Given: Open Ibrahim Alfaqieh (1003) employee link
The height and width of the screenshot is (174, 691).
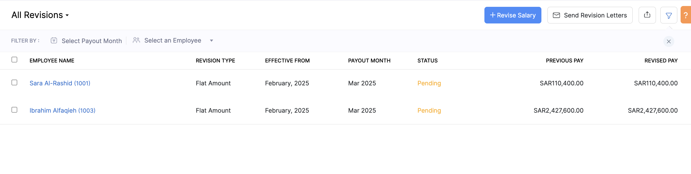Looking at the screenshot, I should (62, 110).
